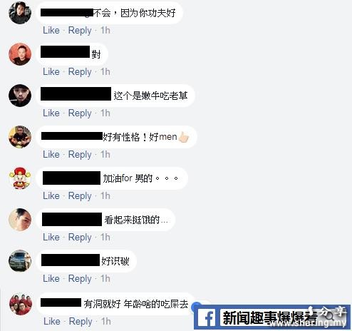The image size is (352, 331).
Task: Open the God of Fortune cartoon avatar
Action: (20, 178)
